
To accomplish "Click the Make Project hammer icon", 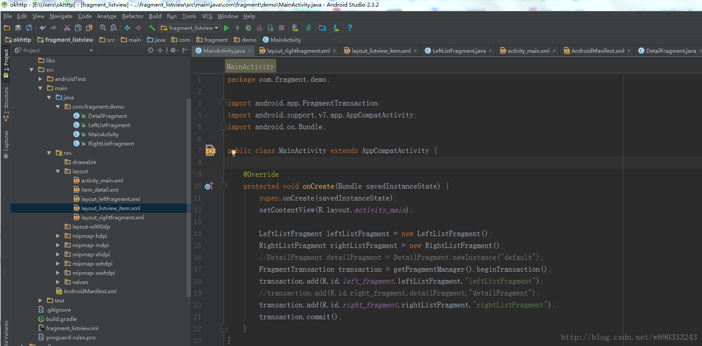I will coord(152,28).
